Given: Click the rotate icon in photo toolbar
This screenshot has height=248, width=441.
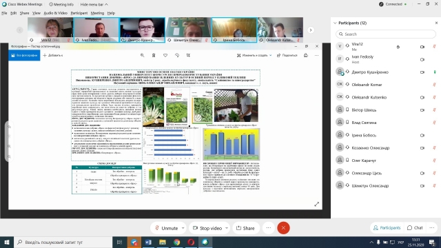Looking at the screenshot, I should [x=177, y=55].
